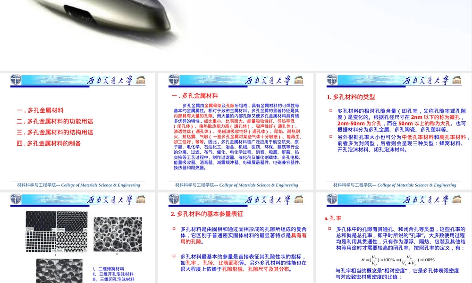Screen dimensions: 472x283
Task: Click the bullet paragraph beginning 多孔材料最基本的参量
Action: (x=243, y=263)
